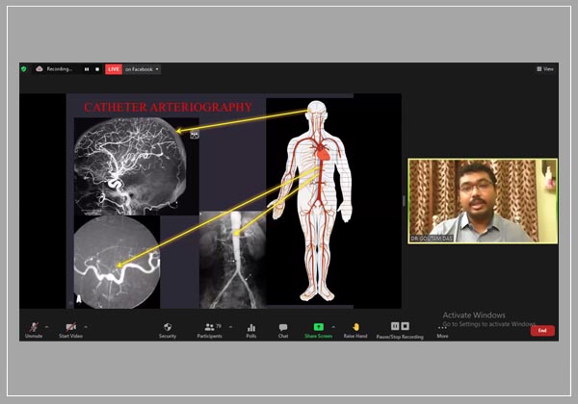Screen dimensions: 578x404
Task: Click the red LIVE badge
Action: click(x=114, y=69)
